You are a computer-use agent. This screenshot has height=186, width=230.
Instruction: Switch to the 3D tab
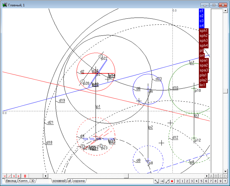click(x=33, y=181)
